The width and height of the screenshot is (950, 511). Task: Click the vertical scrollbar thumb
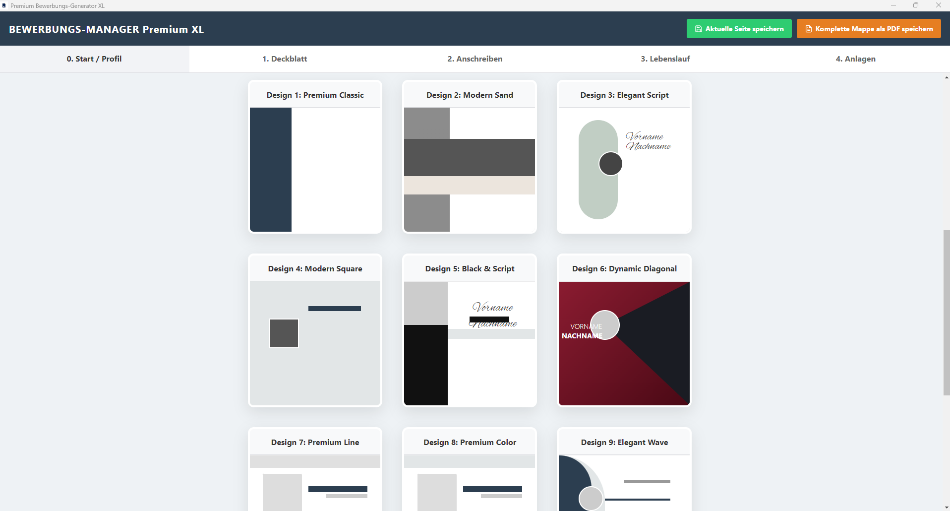click(x=947, y=313)
